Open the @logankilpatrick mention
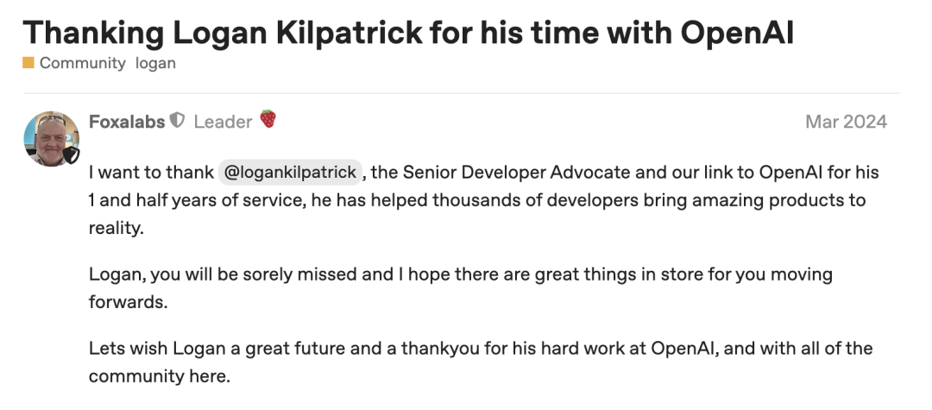932x410 pixels. tap(291, 173)
